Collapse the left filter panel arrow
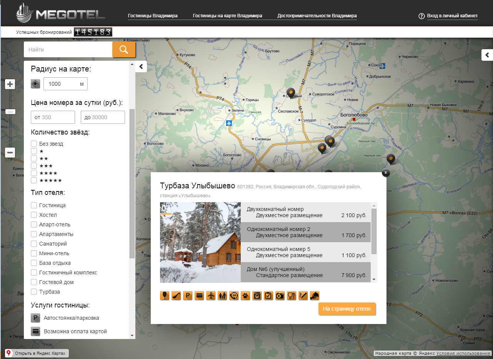493x359 pixels. tap(141, 66)
